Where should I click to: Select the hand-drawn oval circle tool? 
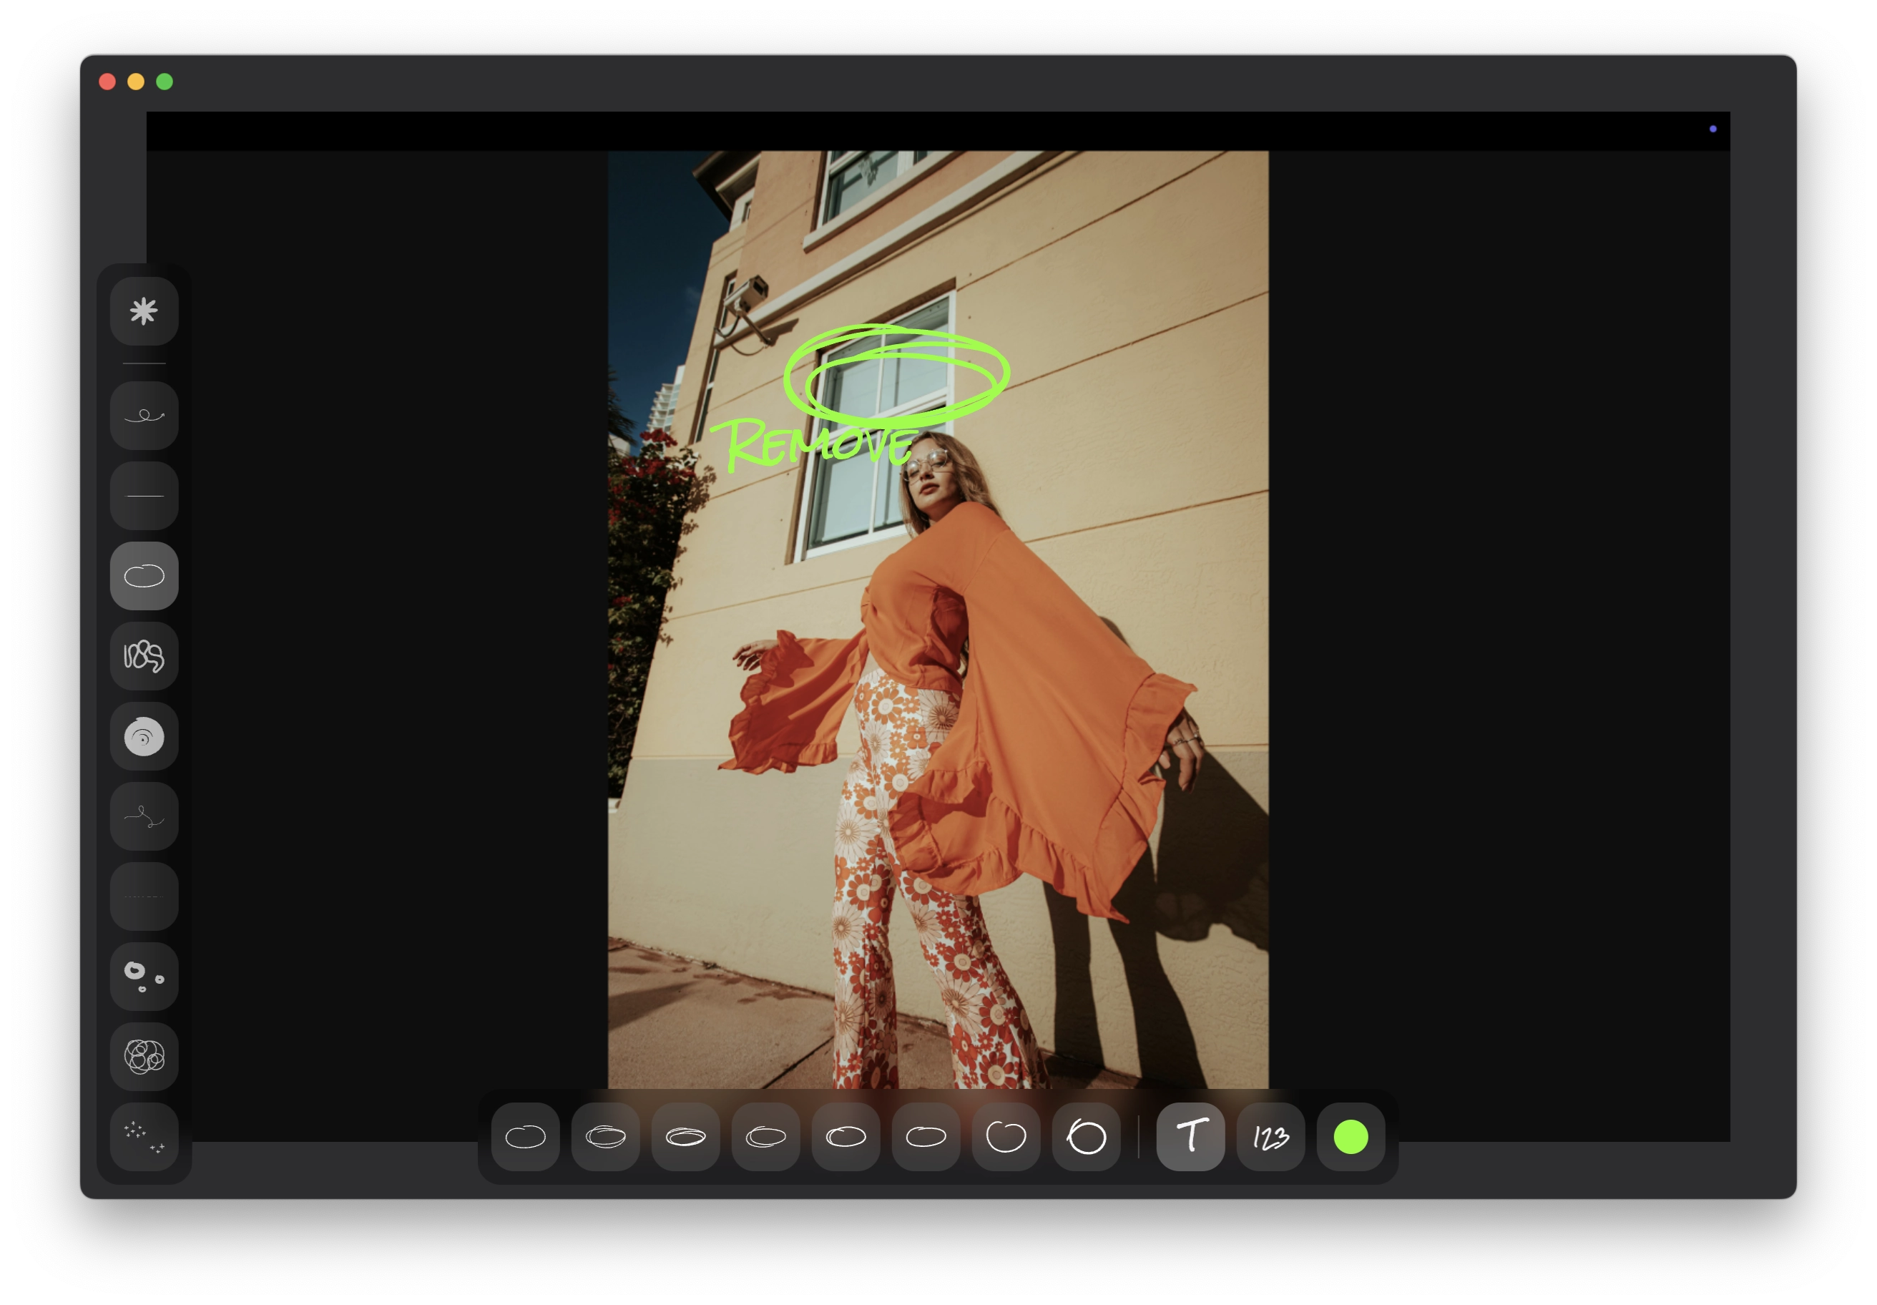(x=144, y=576)
